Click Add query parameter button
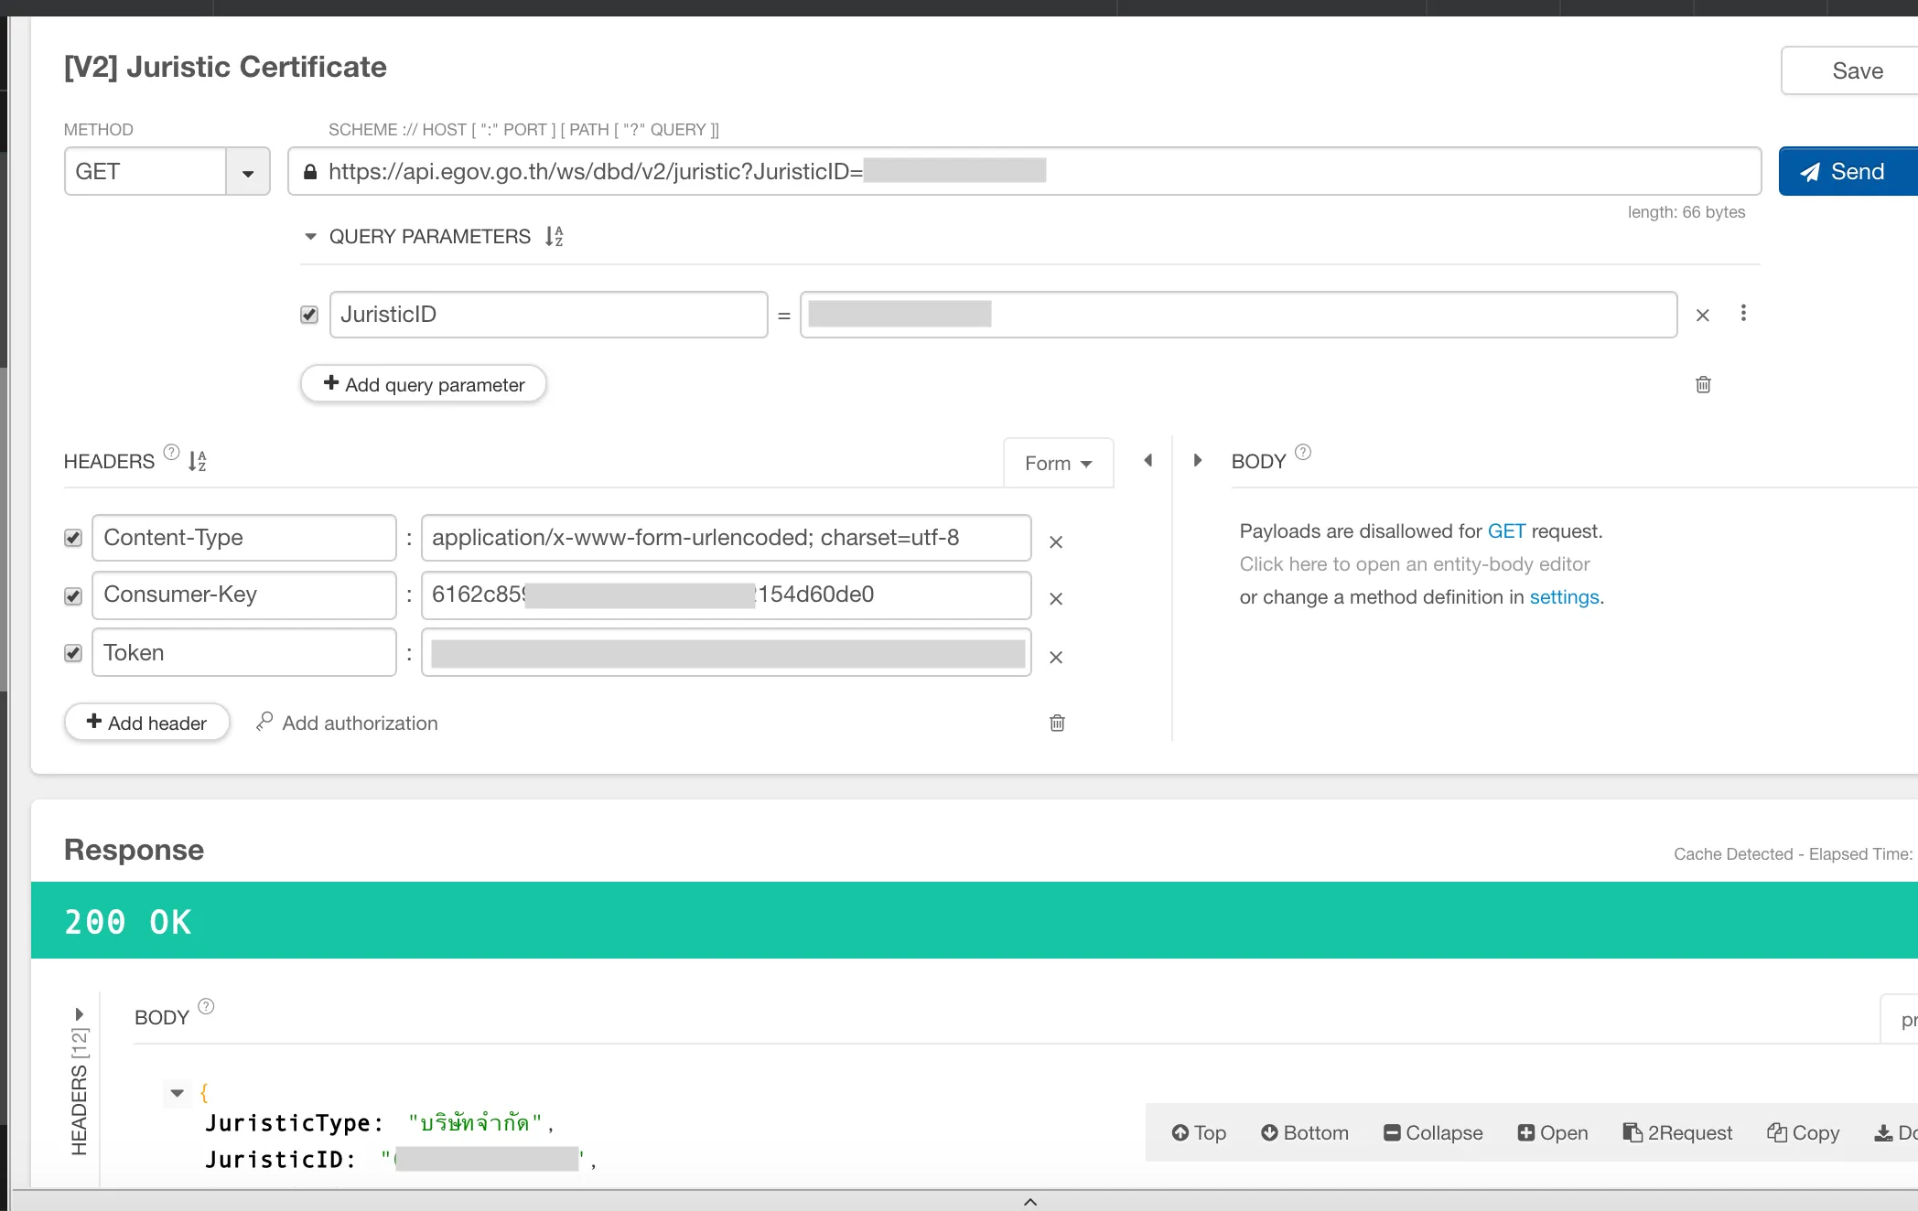The width and height of the screenshot is (1918, 1211). coord(423,383)
